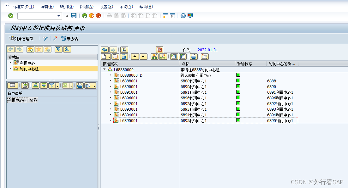
Task: Click the green status indicator for L6895001
Action: 238,120
